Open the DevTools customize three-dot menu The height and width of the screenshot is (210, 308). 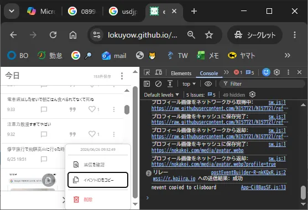[288, 72]
